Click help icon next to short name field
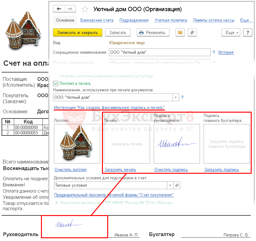256x241 pixels. (213, 52)
